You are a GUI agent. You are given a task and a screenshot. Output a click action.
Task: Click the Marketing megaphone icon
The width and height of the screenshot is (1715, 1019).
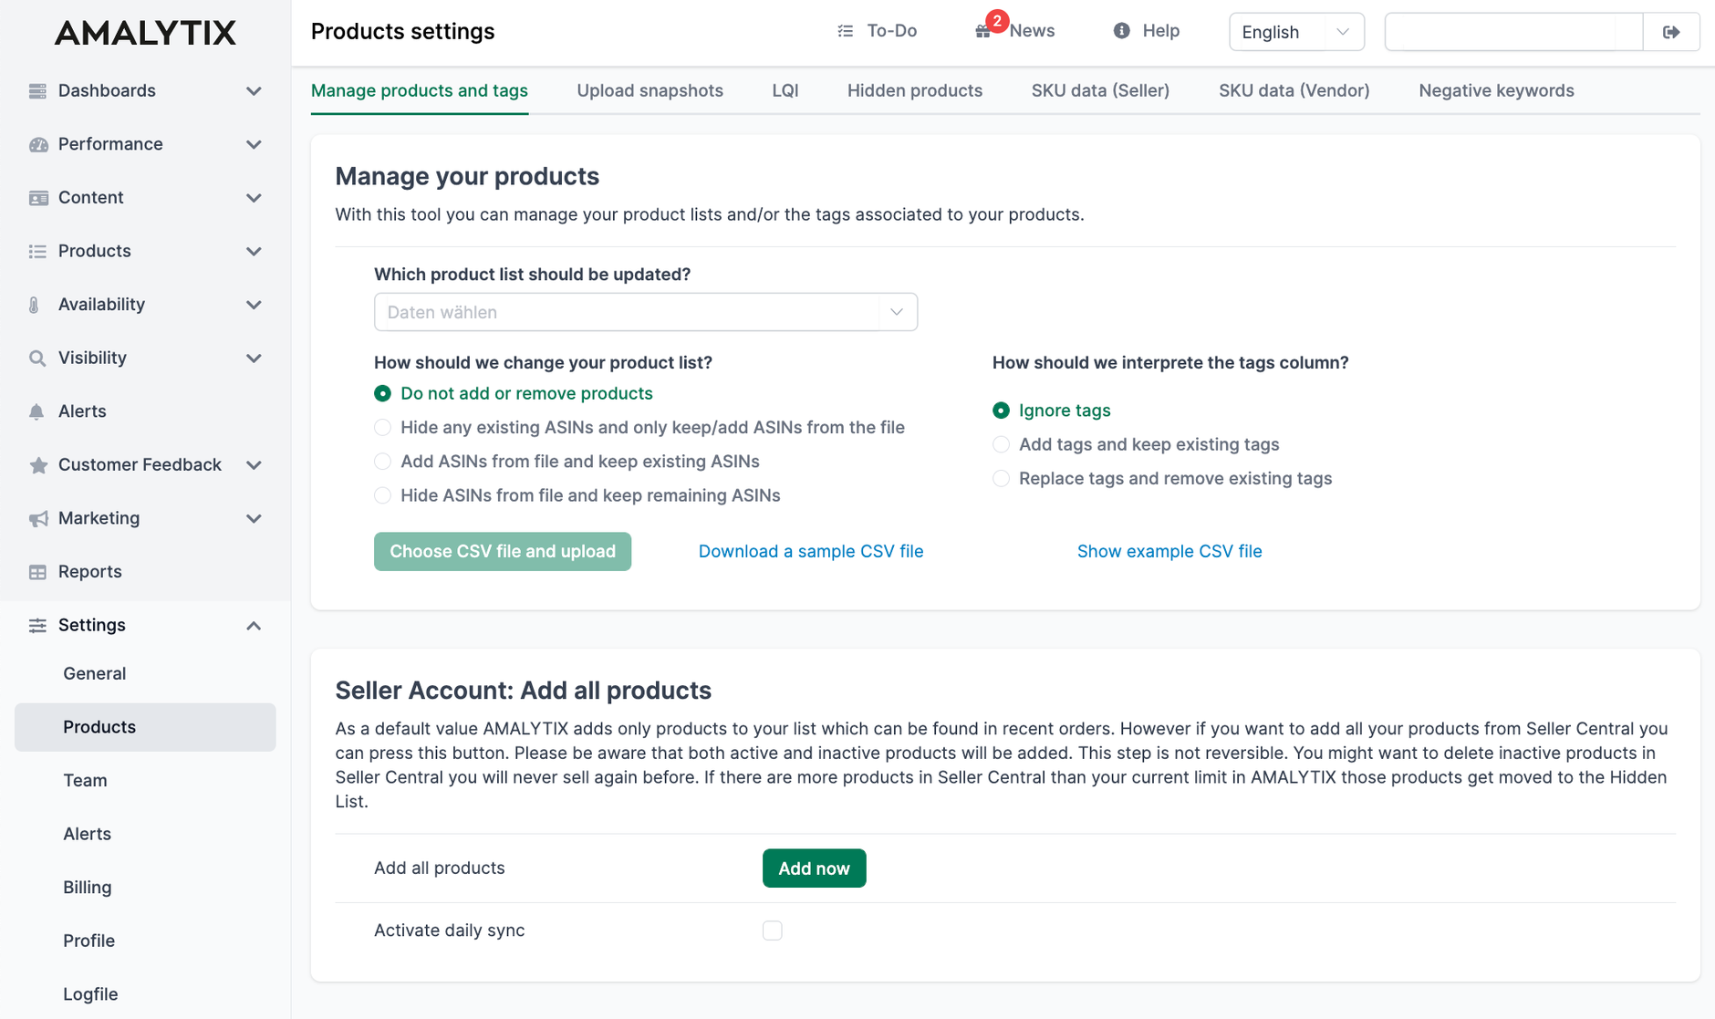37,518
